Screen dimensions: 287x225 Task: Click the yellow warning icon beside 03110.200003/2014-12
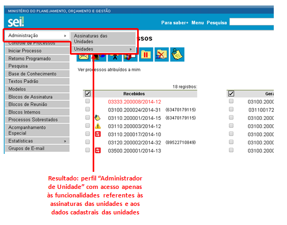(98, 126)
